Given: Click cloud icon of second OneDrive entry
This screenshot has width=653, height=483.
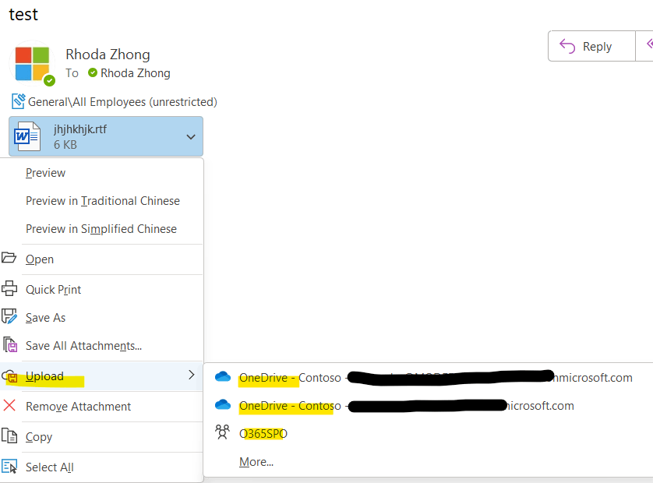Looking at the screenshot, I should [223, 404].
